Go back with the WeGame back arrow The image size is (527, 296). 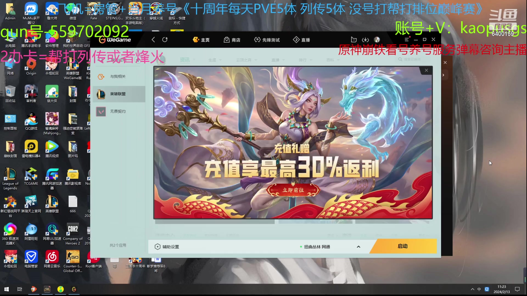pyautogui.click(x=153, y=40)
